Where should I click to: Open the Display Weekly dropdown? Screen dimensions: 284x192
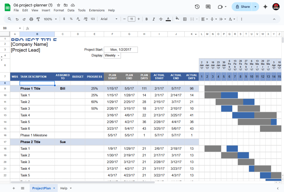(112, 55)
